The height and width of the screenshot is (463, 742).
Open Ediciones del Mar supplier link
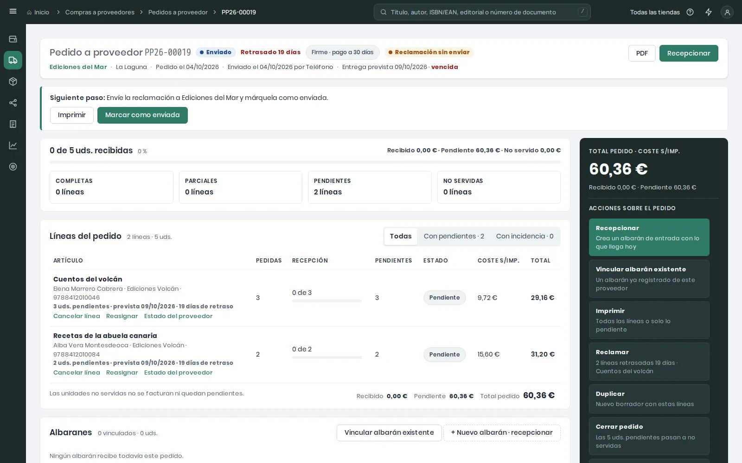(x=78, y=67)
